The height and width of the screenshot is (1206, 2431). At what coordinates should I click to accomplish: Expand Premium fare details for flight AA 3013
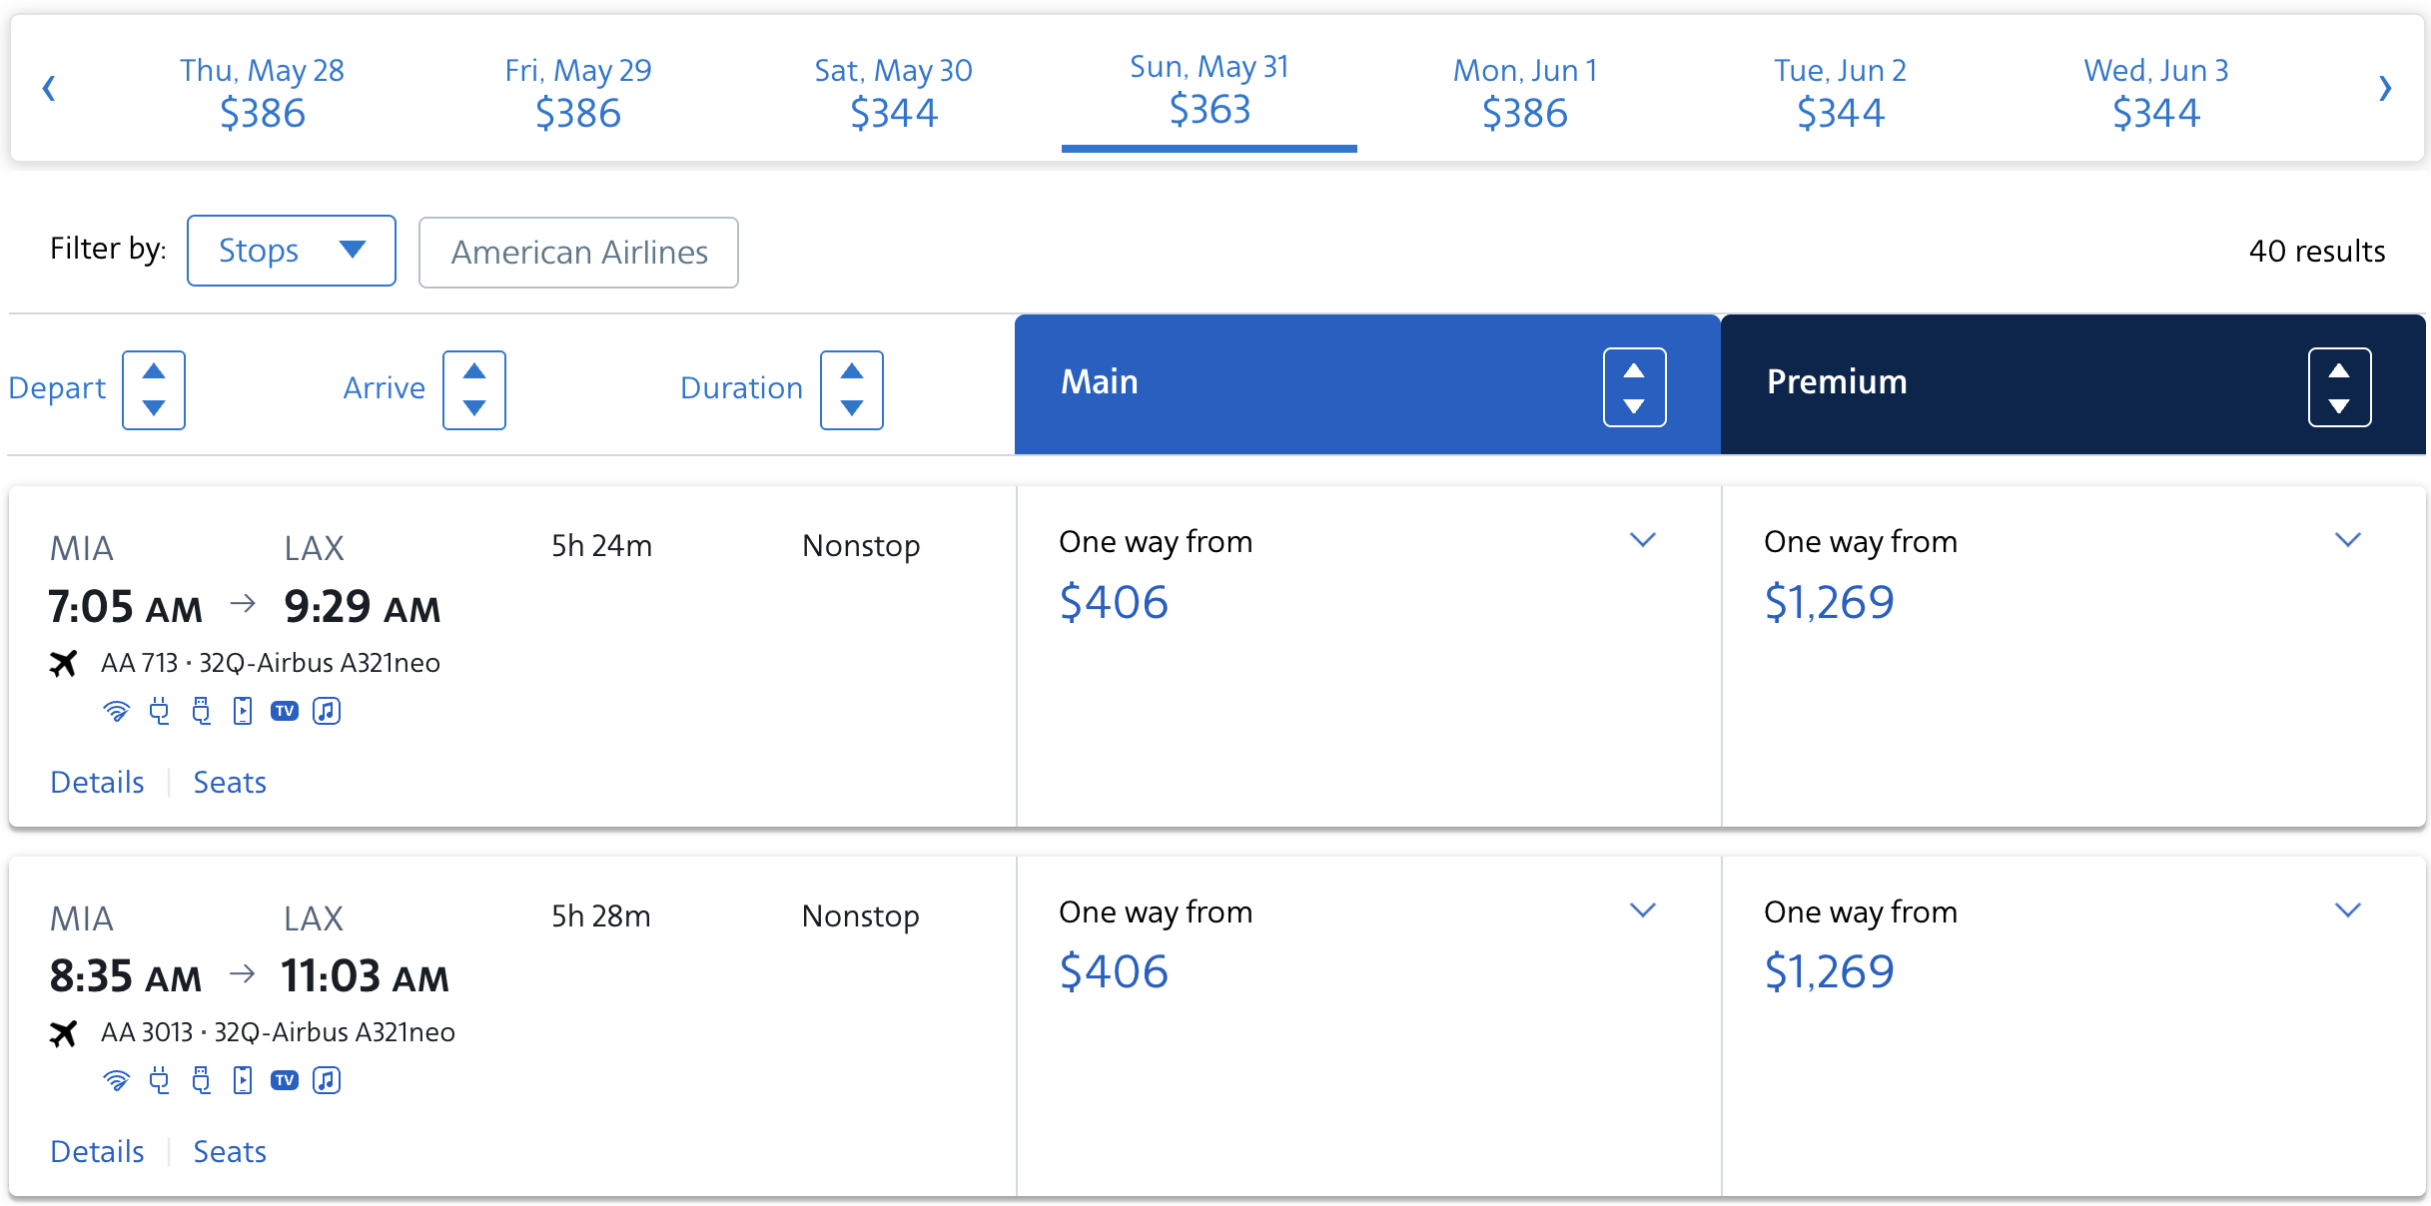tap(2348, 909)
